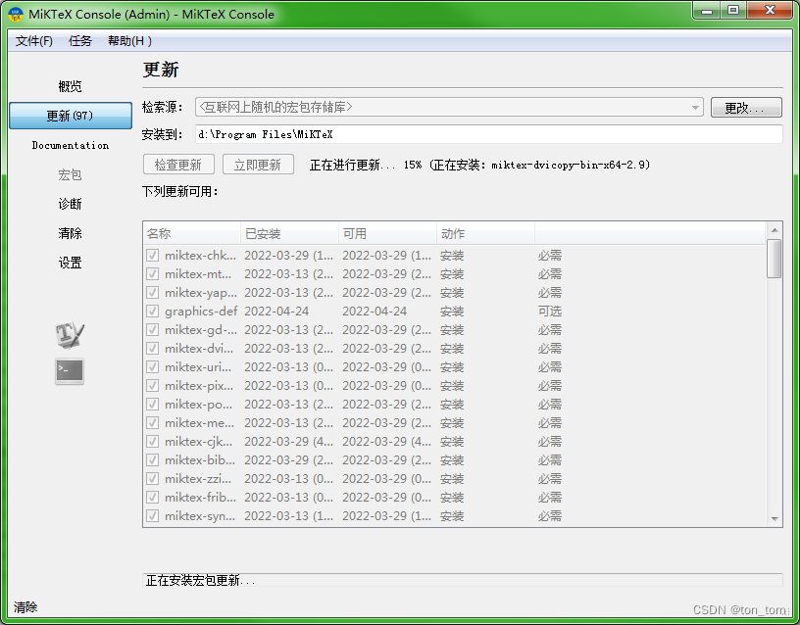This screenshot has height=625, width=800.
Task: Toggle checkbox for graphics-def package
Action: coord(153,311)
